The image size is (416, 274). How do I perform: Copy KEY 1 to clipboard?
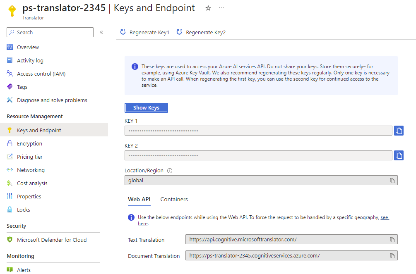(x=399, y=131)
